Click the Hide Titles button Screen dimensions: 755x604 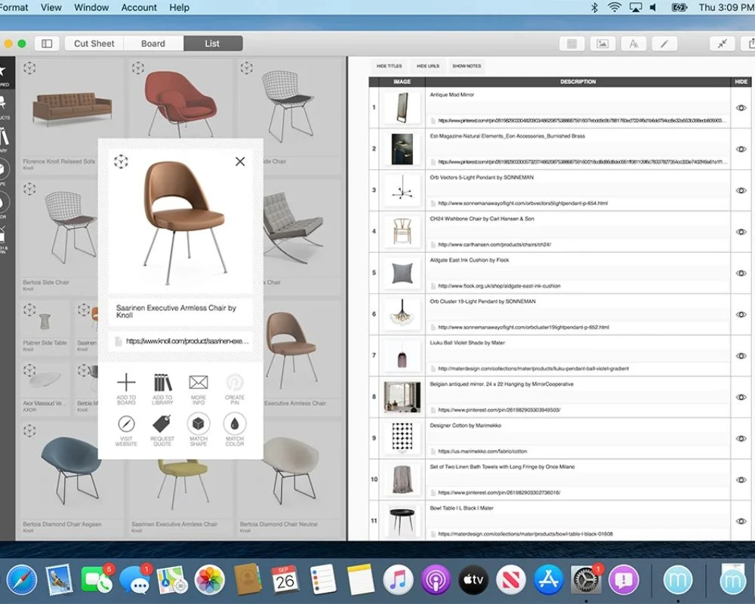[x=389, y=66]
